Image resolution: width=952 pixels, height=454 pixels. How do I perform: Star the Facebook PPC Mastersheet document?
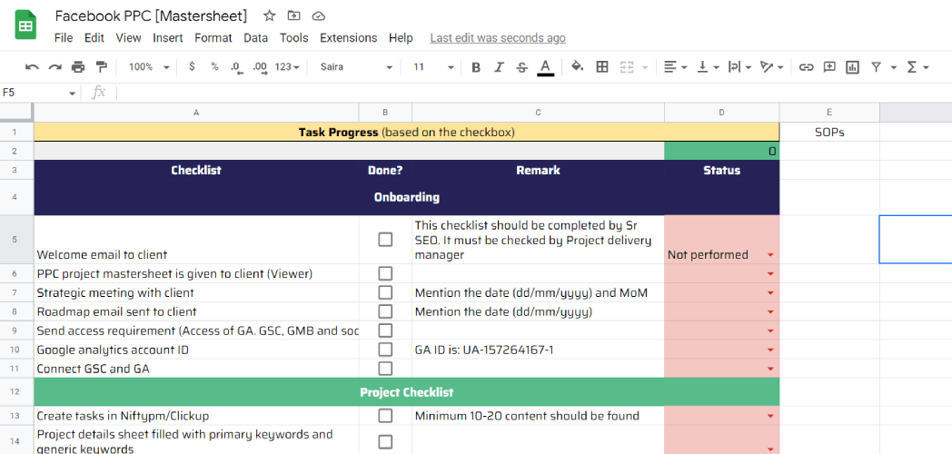pos(270,15)
